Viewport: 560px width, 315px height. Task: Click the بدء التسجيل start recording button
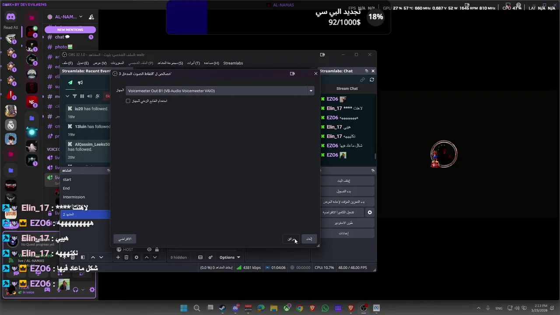coord(344,191)
